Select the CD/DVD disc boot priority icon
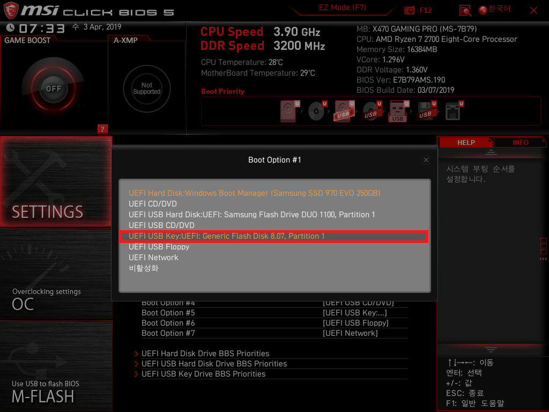 point(317,111)
